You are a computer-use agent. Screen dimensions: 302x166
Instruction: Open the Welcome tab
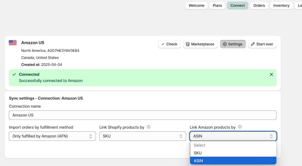196,6
